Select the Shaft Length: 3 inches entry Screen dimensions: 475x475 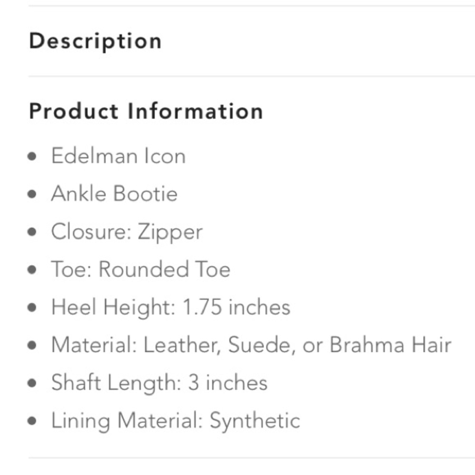pos(159,383)
